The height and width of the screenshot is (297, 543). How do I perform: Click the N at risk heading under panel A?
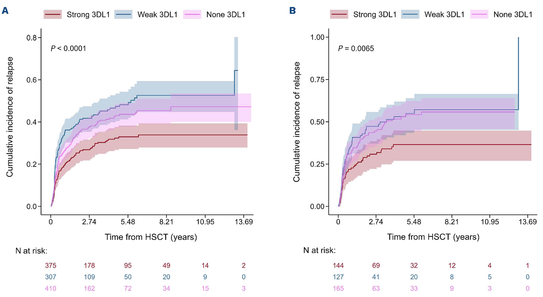[31, 251]
